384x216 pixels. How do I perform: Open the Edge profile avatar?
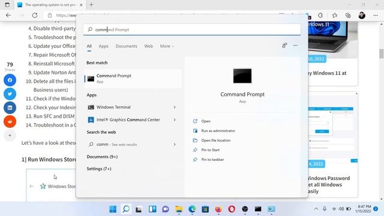coord(362,15)
